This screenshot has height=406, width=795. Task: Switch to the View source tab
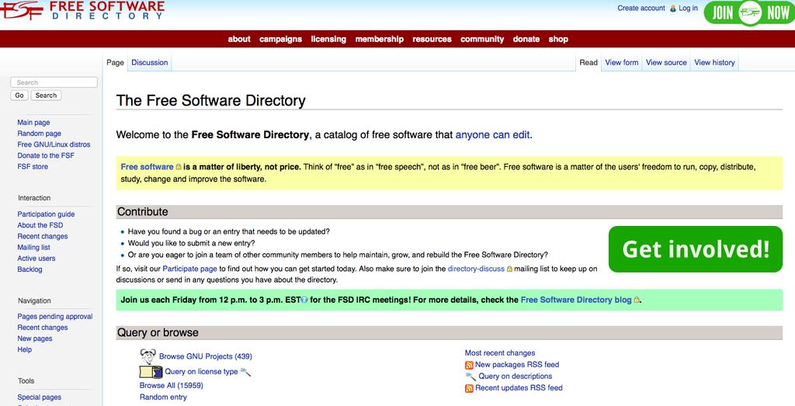666,62
